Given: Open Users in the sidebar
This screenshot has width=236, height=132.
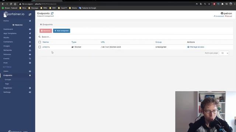Looking at the screenshot, I should tap(6, 71).
